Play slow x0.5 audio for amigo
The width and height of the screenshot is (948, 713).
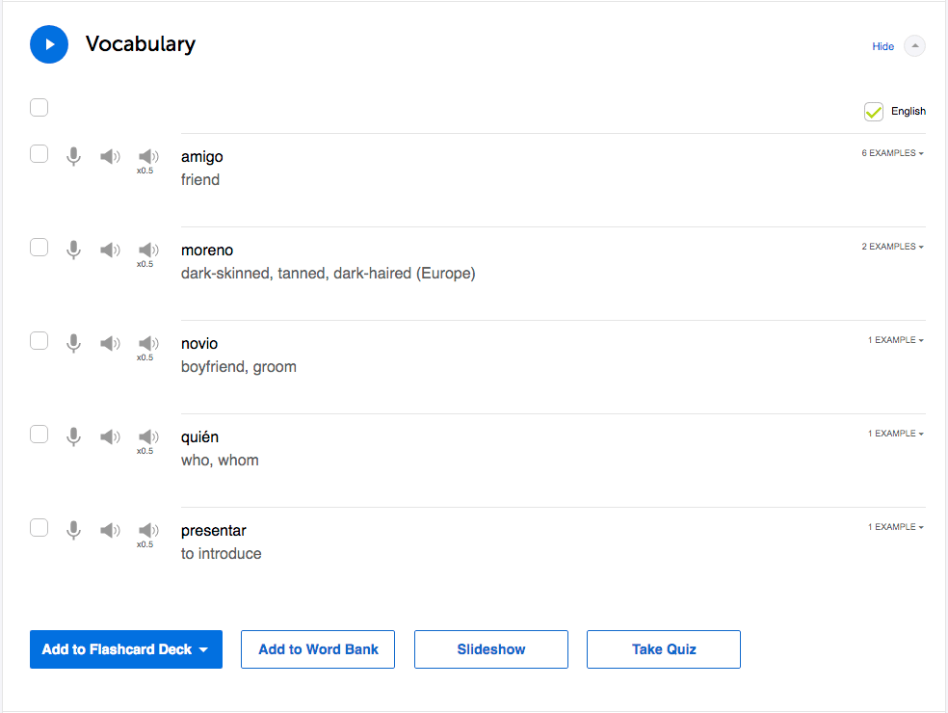(x=148, y=157)
